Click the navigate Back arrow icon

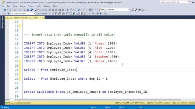click(x=5, y=10)
